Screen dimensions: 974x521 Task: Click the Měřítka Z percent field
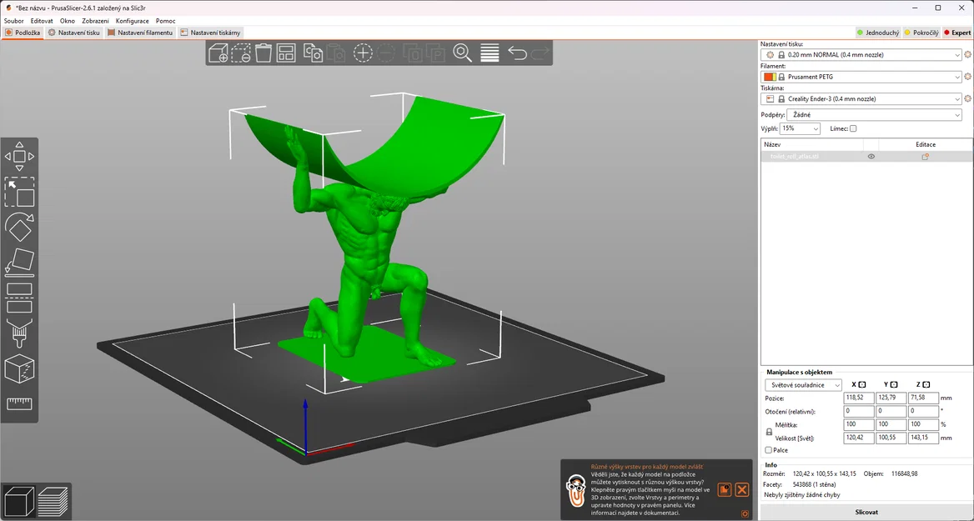point(923,425)
